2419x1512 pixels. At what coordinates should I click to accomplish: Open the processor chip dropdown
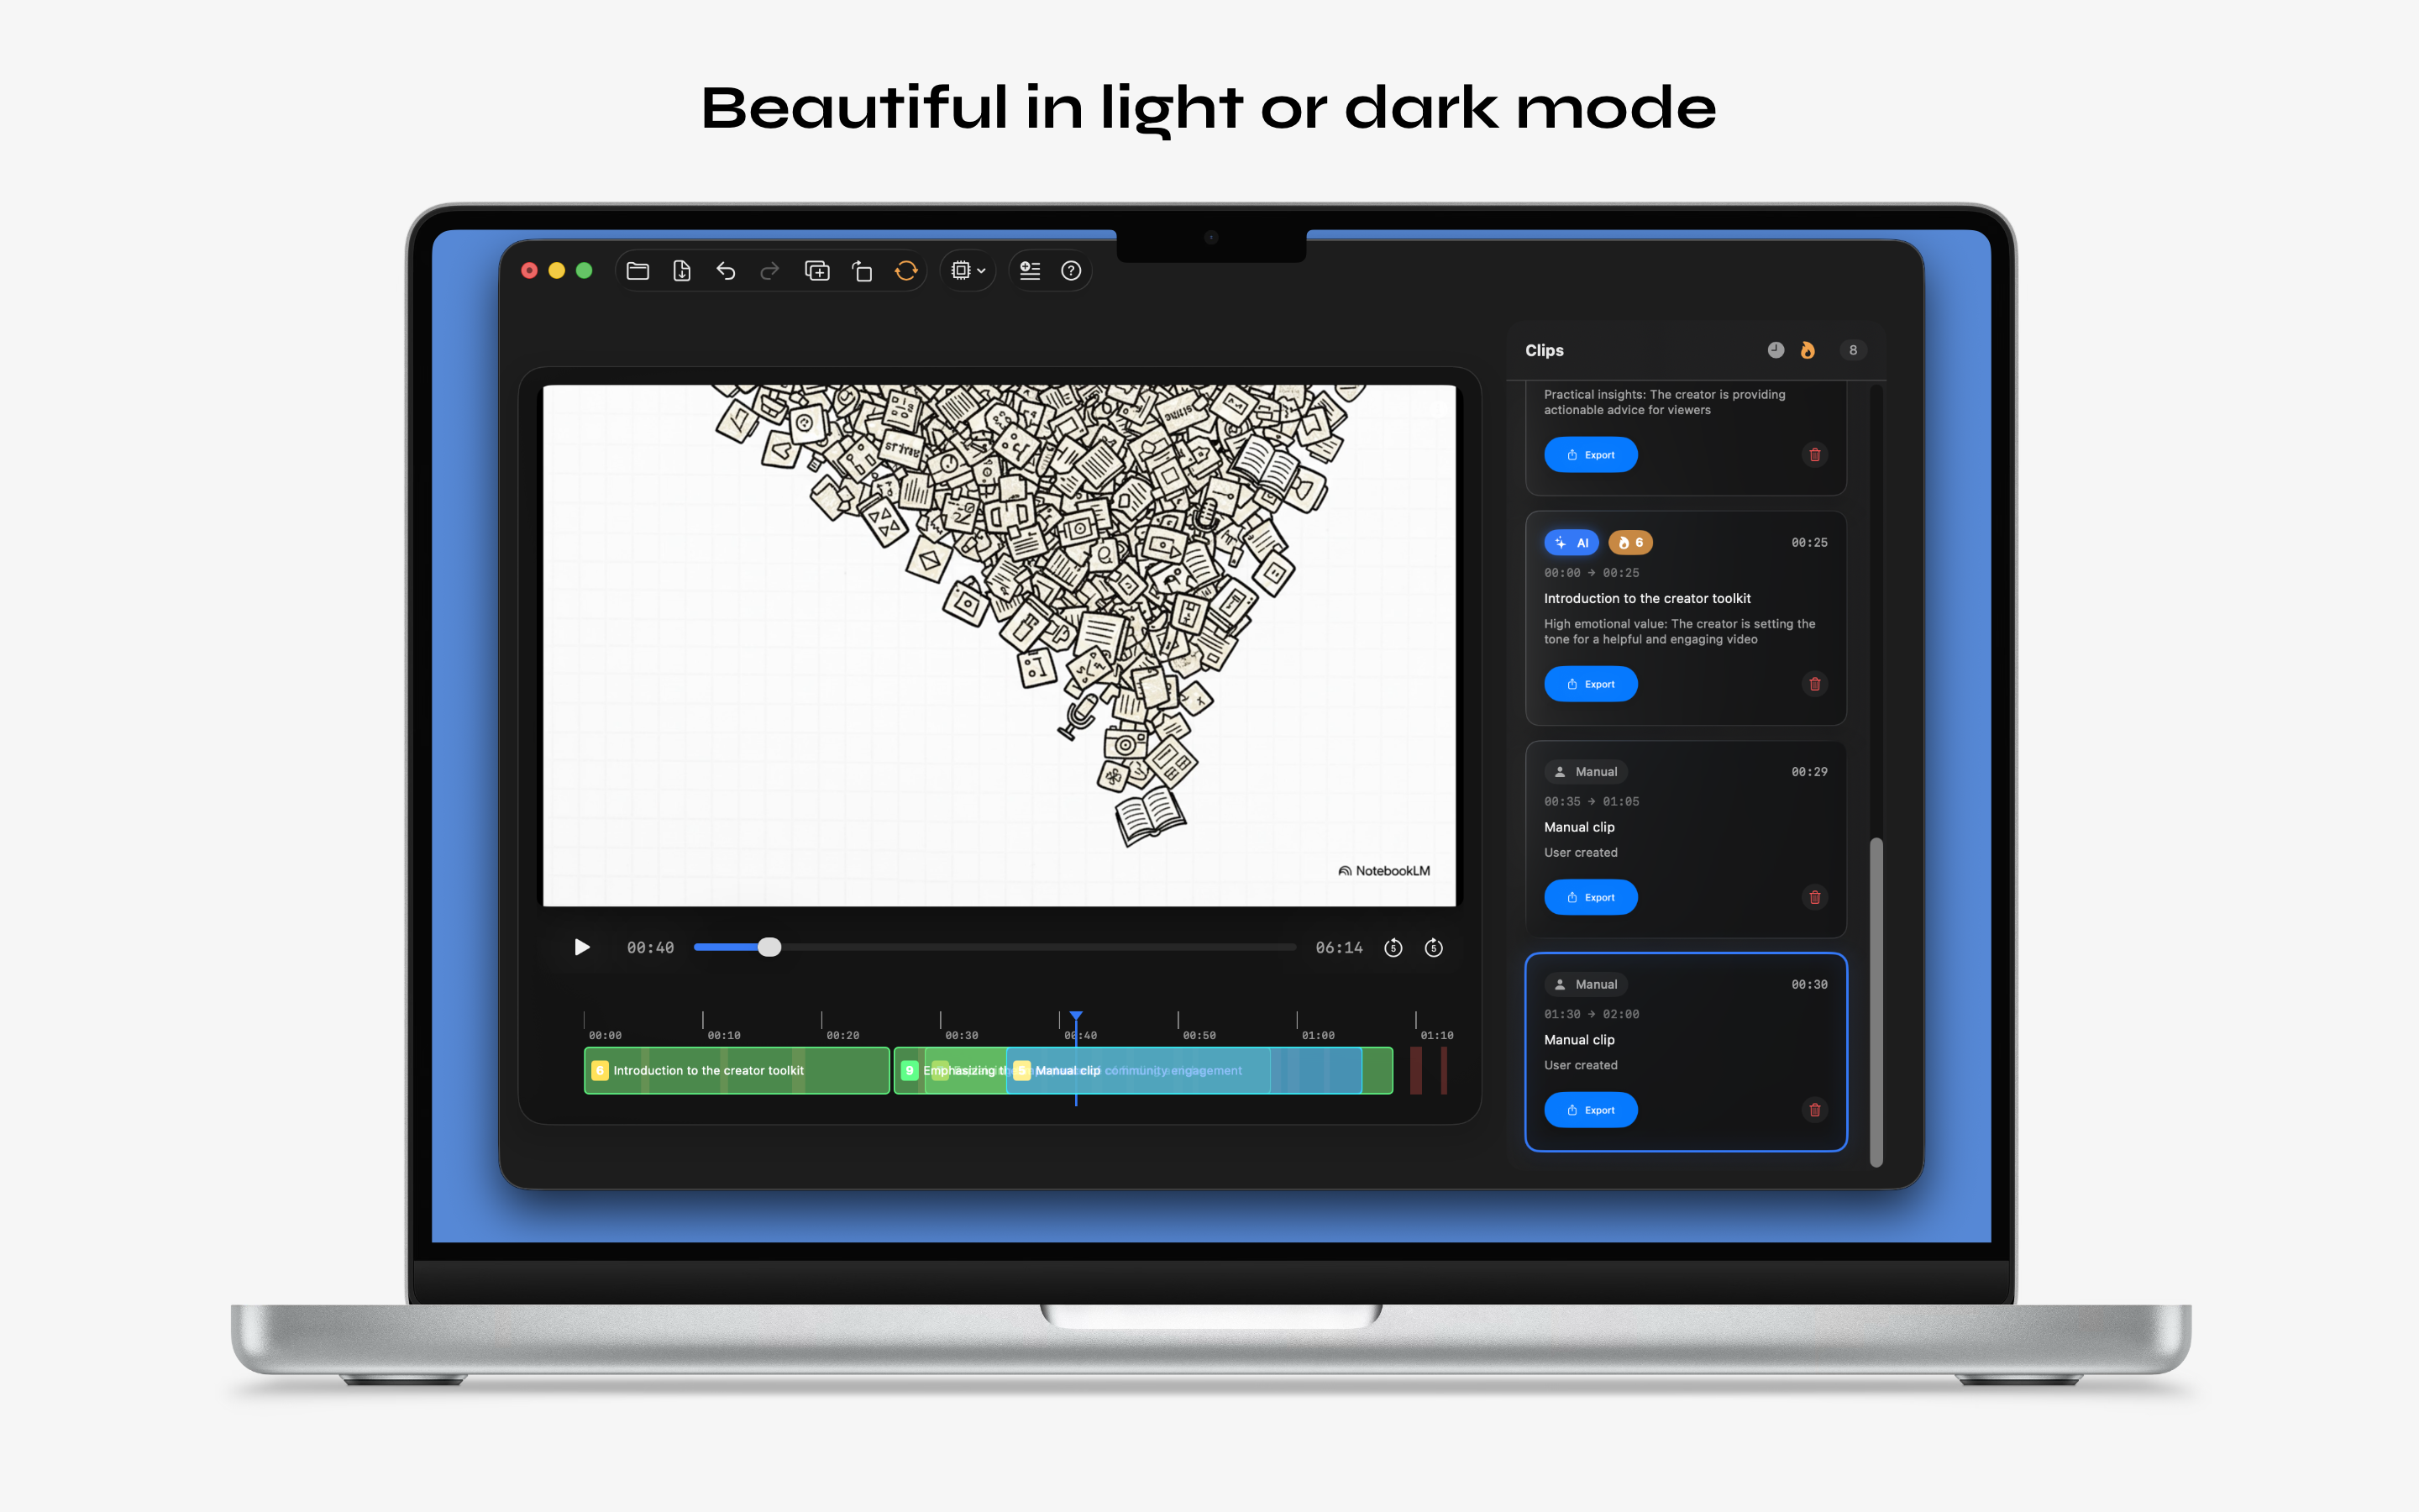click(x=961, y=271)
